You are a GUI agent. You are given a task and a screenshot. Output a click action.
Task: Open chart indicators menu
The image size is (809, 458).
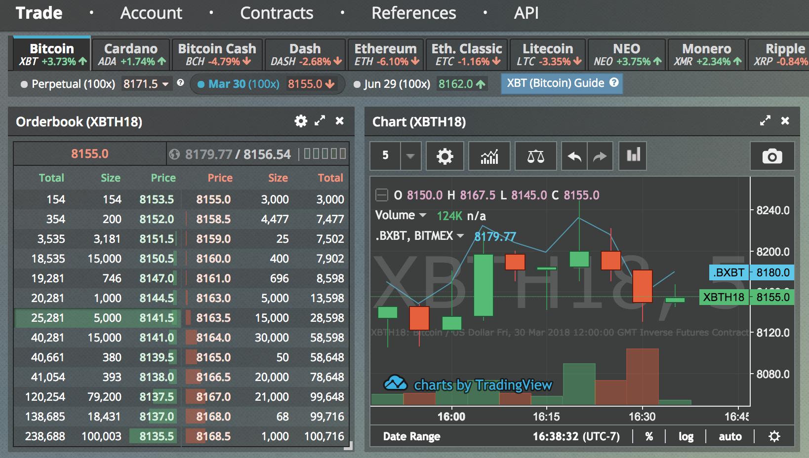489,156
